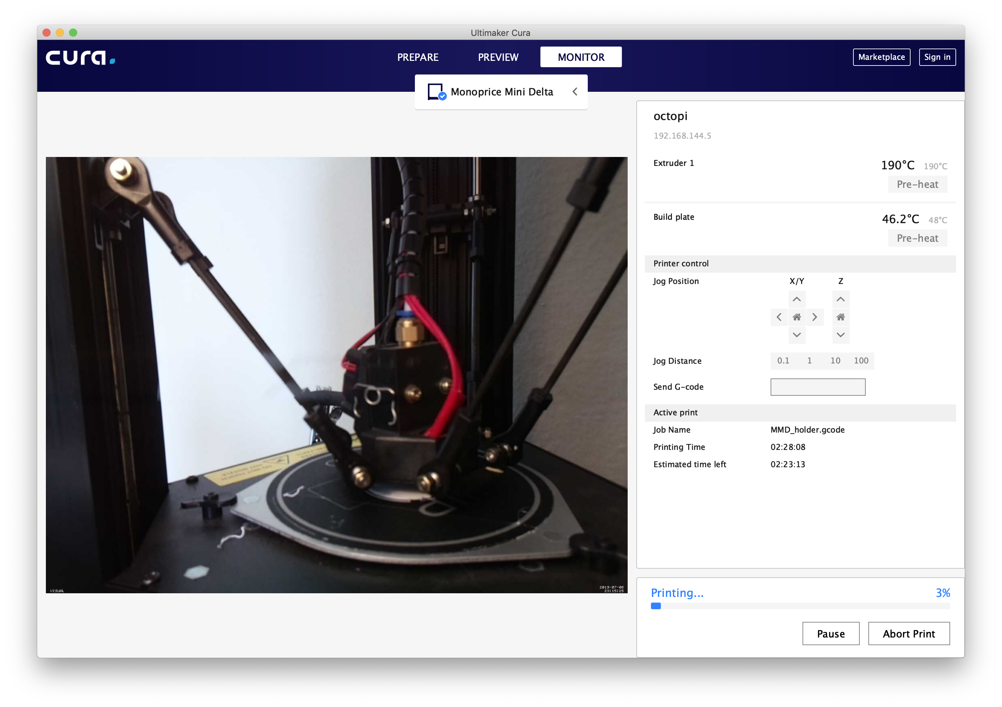The width and height of the screenshot is (1002, 707).
Task: Click the Sign in button
Action: coord(938,57)
